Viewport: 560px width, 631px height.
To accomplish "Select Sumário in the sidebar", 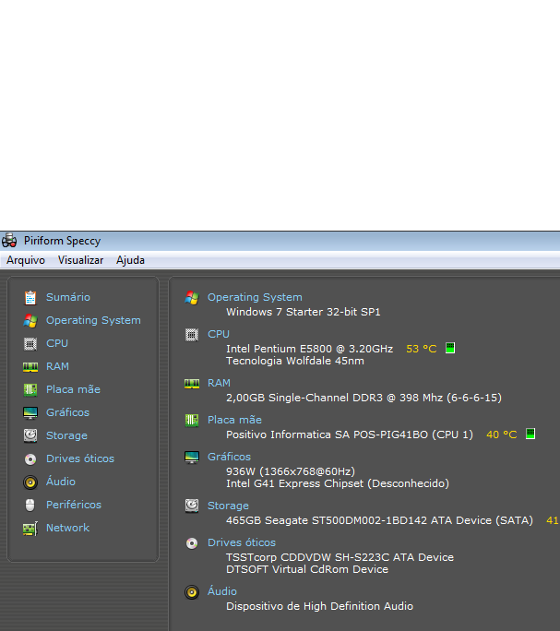I will tap(68, 297).
